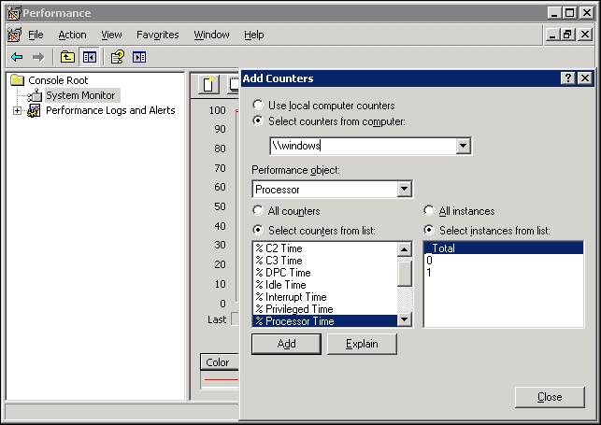Open the Action menu

72,35
